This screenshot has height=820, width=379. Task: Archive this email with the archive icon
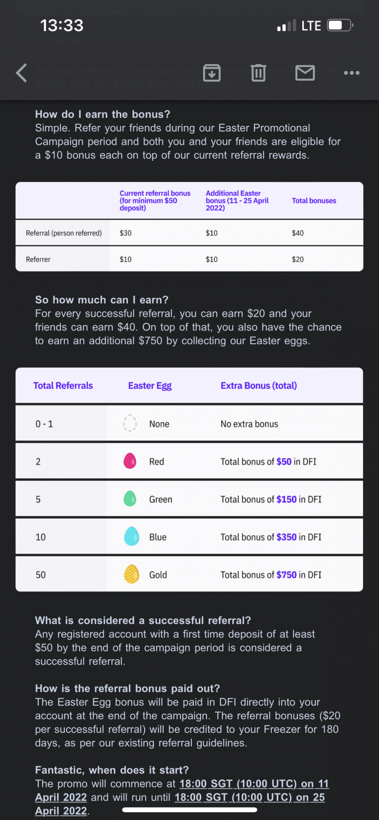pos(212,73)
